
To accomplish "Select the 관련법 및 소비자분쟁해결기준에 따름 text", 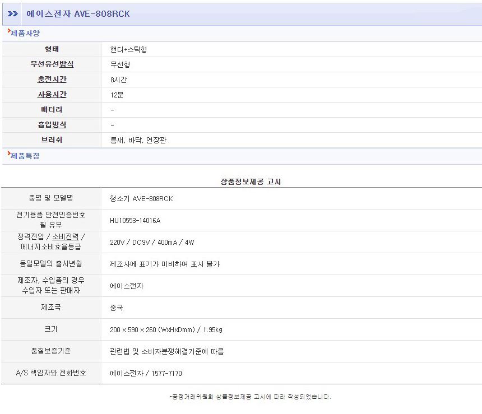I will click(167, 352).
